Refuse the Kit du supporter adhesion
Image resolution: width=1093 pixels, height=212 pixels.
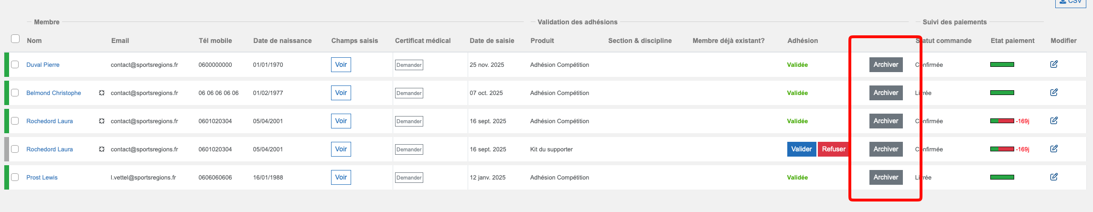(x=834, y=149)
